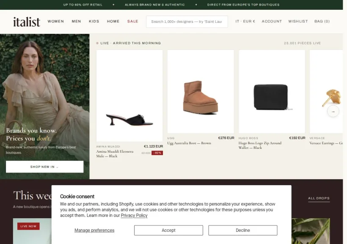View the Hugo Boss black wallet image
Screen dimensions: 347x244
(272, 91)
